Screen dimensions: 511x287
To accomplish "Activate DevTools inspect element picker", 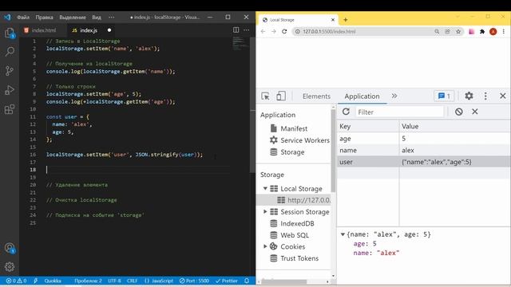I will (x=265, y=96).
